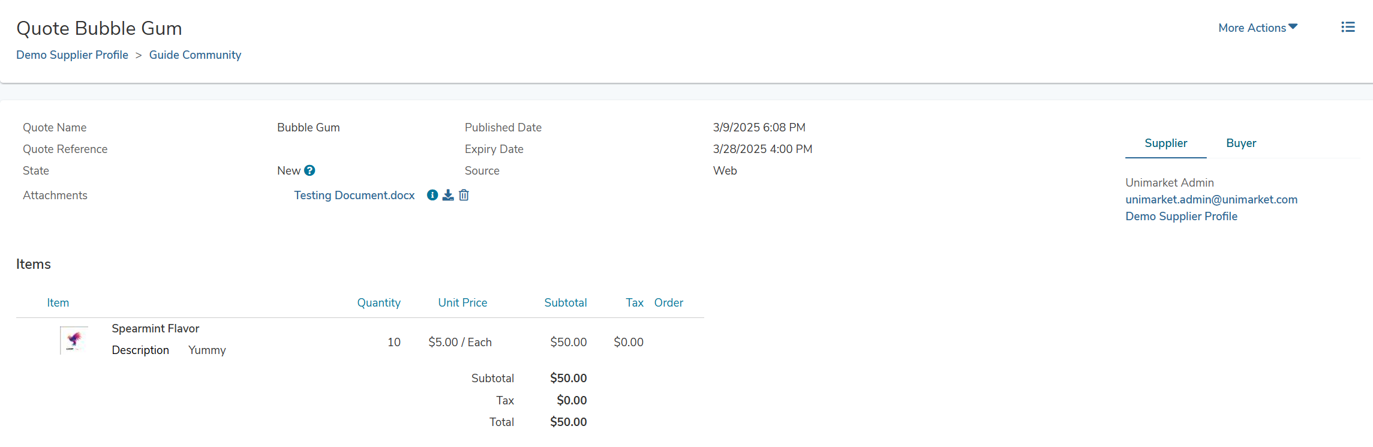
Task: Go to Demo Supplier Profile breadcrumb
Action: pyautogui.click(x=72, y=55)
